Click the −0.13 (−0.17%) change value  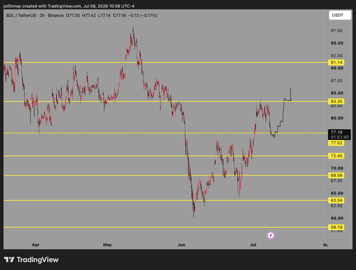coord(143,15)
